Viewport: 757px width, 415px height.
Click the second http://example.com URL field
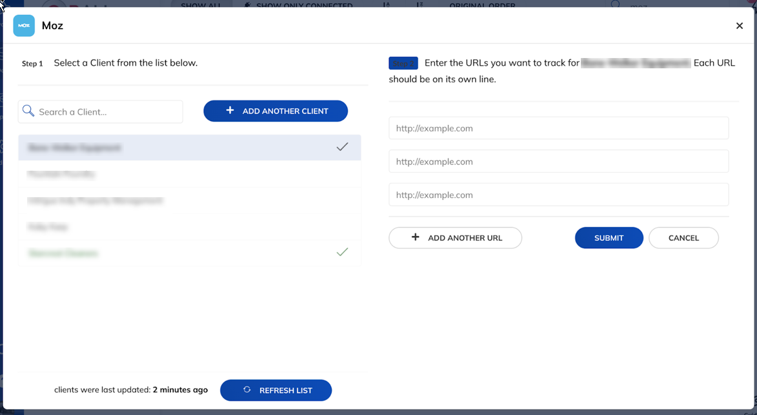[559, 162]
